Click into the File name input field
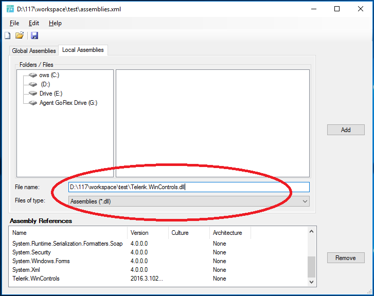374x296 pixels. [189, 187]
